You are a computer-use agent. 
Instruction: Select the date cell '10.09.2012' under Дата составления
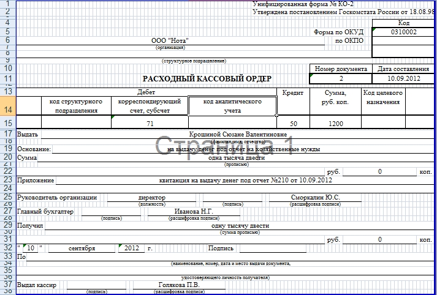pyautogui.click(x=403, y=78)
